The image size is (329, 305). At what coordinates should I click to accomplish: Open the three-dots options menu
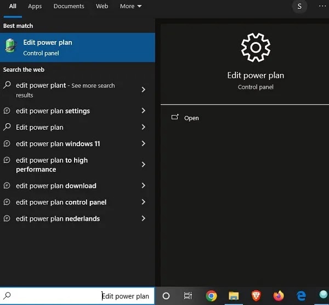coord(322,6)
